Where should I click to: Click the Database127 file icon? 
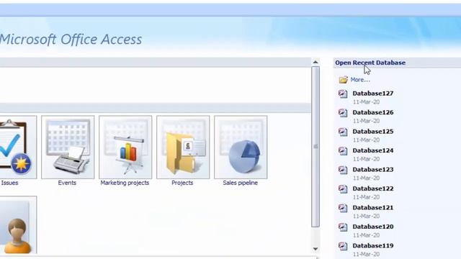coord(343,94)
